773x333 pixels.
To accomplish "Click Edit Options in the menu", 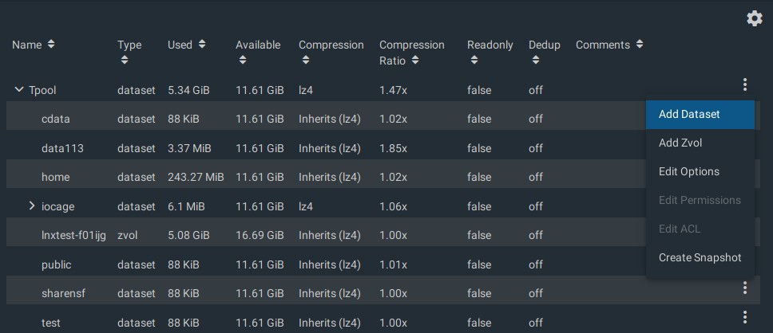I will click(x=688, y=172).
